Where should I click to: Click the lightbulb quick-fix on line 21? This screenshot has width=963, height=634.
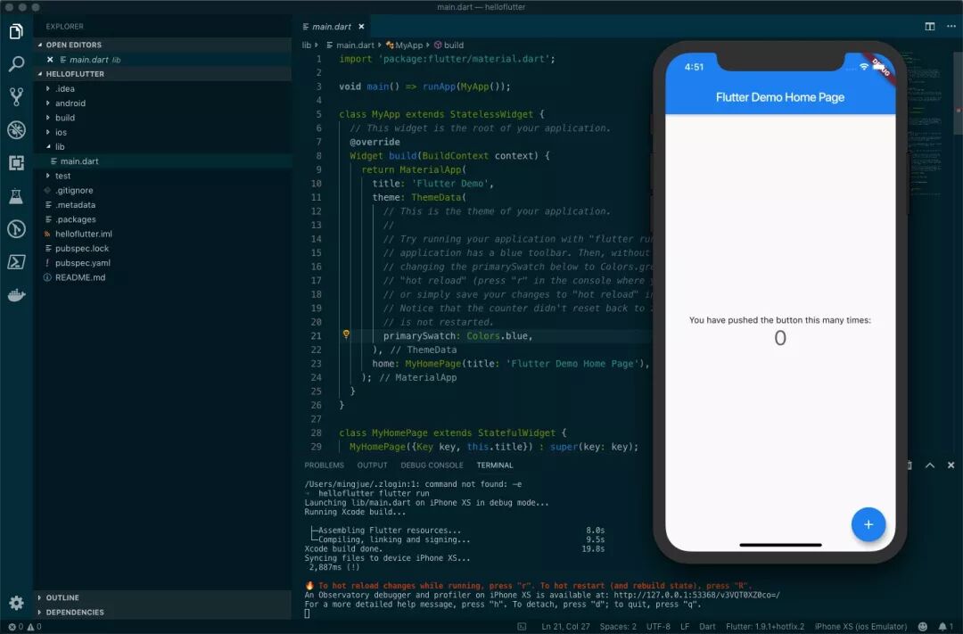346,334
